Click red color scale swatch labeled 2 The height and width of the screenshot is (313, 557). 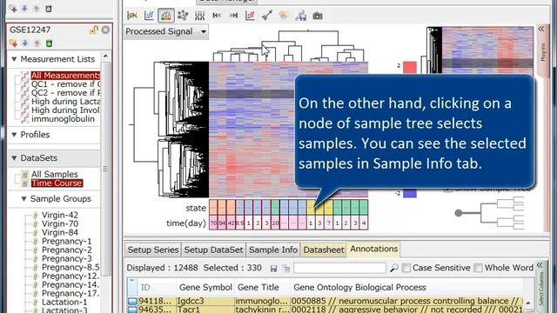point(410,67)
